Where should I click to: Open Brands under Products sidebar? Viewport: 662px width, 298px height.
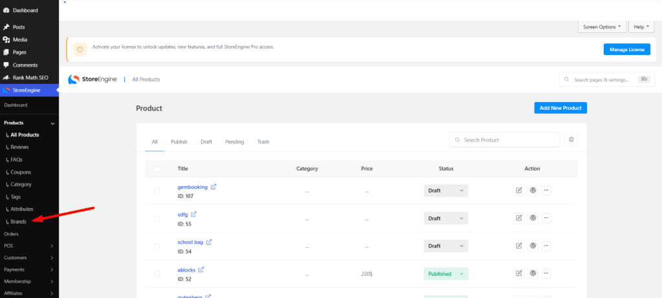pyautogui.click(x=18, y=222)
